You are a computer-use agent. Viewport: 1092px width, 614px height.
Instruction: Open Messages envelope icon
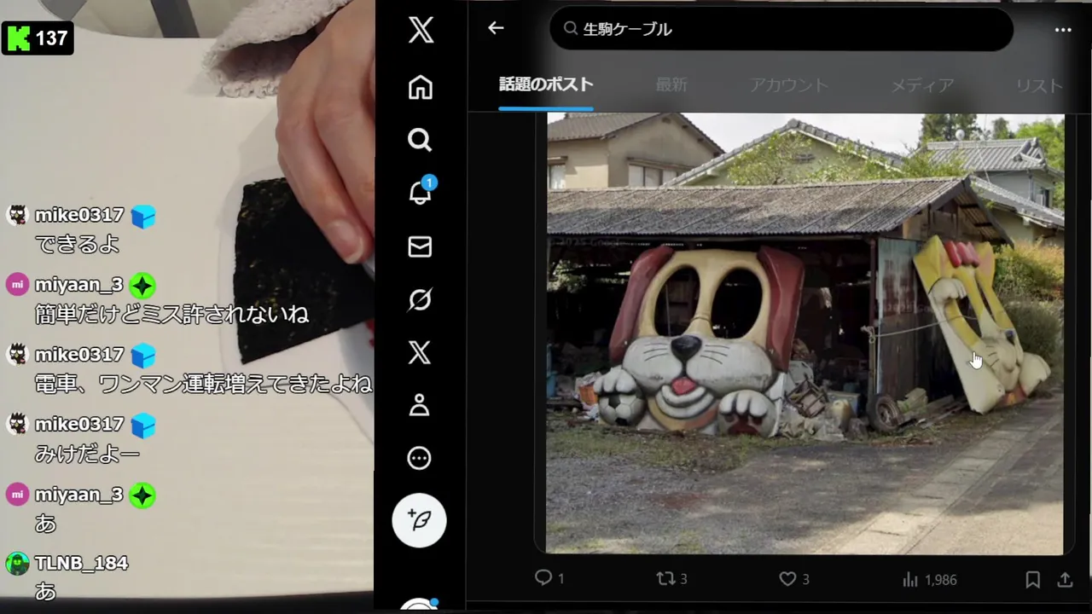click(x=420, y=246)
